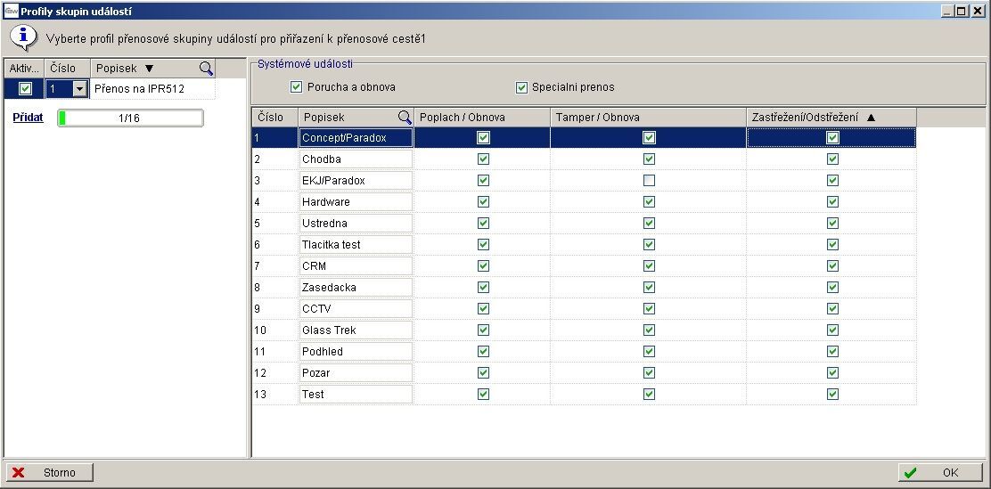
Task: Toggle the Porucha a obnova checkbox
Action: tap(297, 87)
